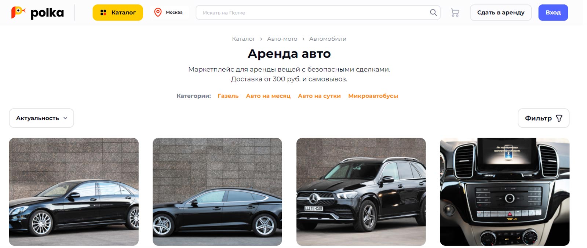This screenshot has width=587, height=248.
Task: Go to Каталог breadcrumb link
Action: coord(243,39)
